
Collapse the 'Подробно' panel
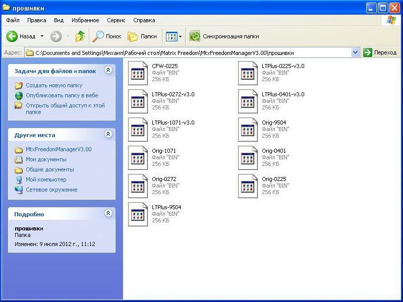[x=108, y=213]
